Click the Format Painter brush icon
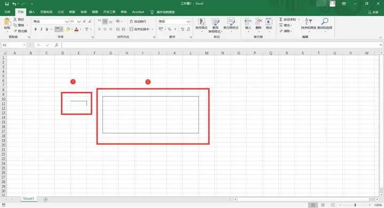 15,31
